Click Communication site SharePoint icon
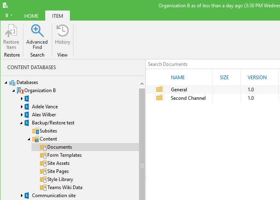The image size is (280, 200). (x=27, y=196)
